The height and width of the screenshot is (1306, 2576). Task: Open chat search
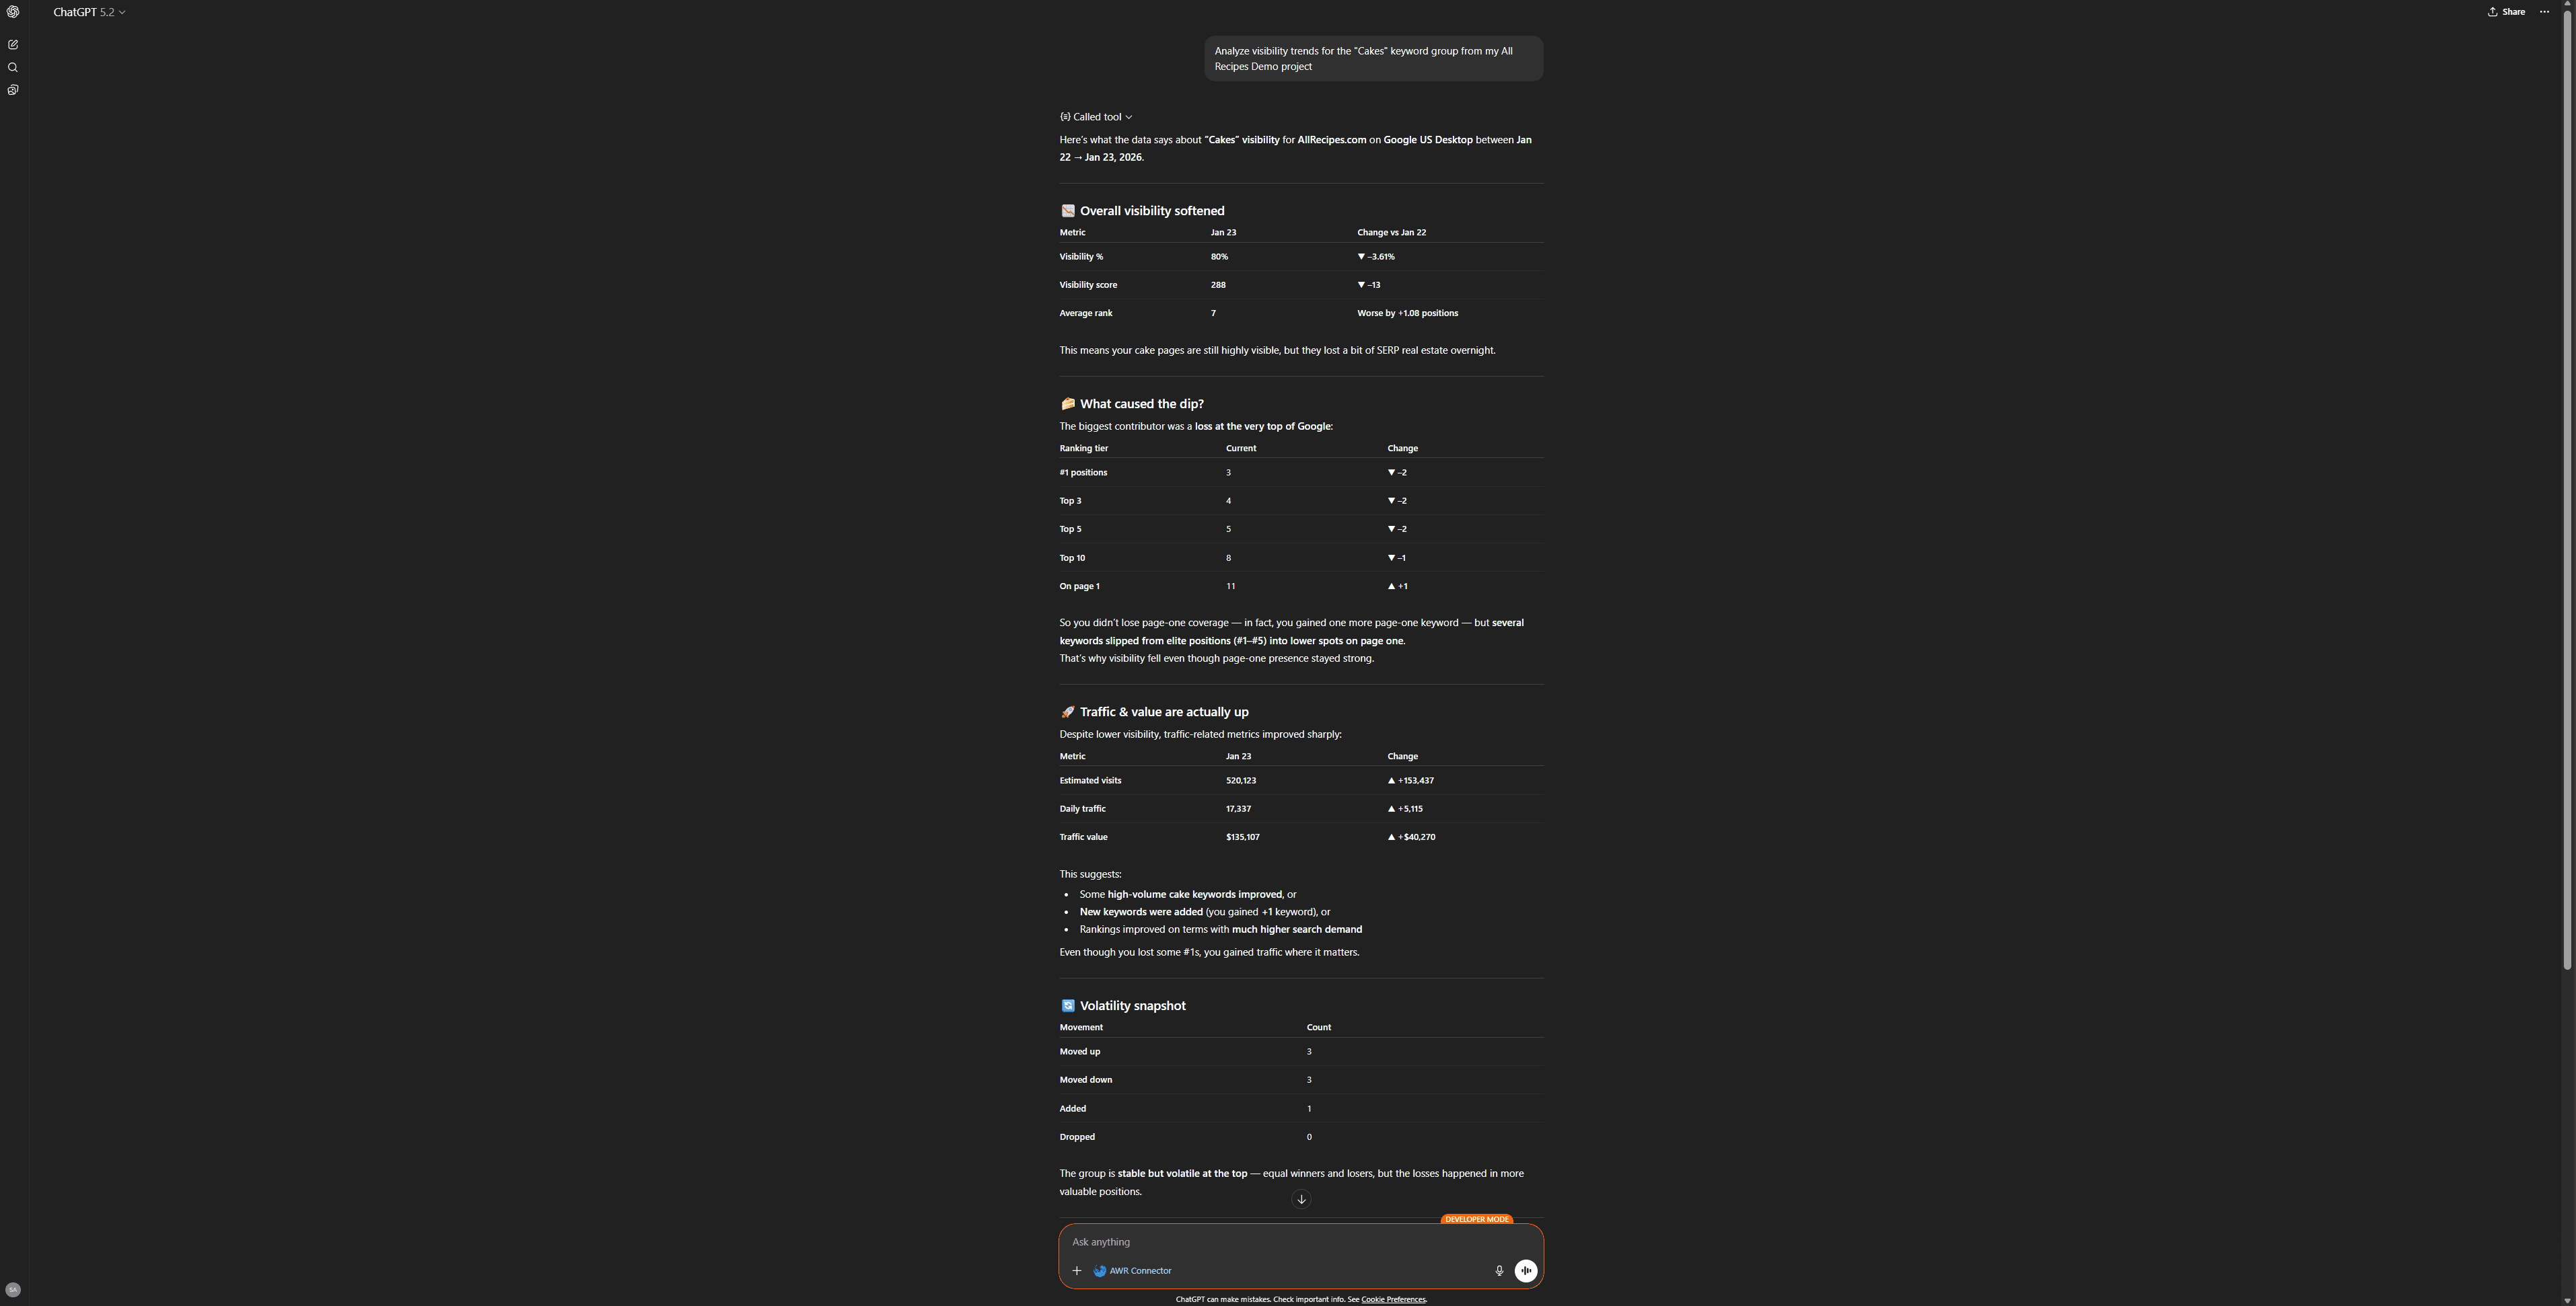point(13,67)
